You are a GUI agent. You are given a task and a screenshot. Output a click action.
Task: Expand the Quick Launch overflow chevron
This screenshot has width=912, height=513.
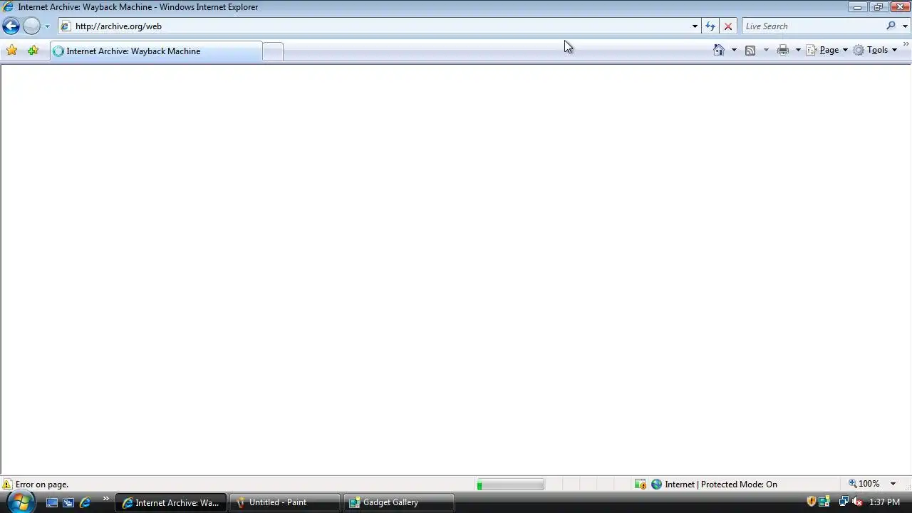tap(106, 499)
